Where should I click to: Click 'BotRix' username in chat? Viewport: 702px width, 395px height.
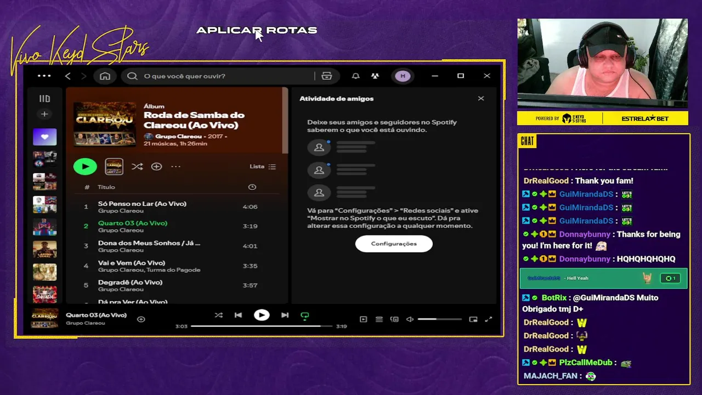(554, 297)
